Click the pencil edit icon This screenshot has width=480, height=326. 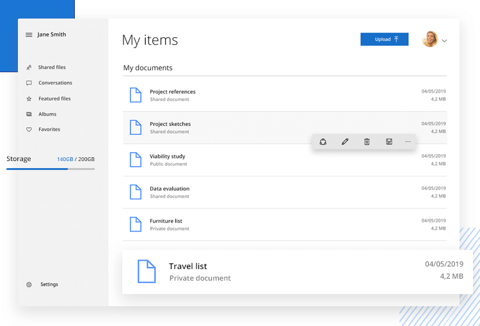point(345,142)
